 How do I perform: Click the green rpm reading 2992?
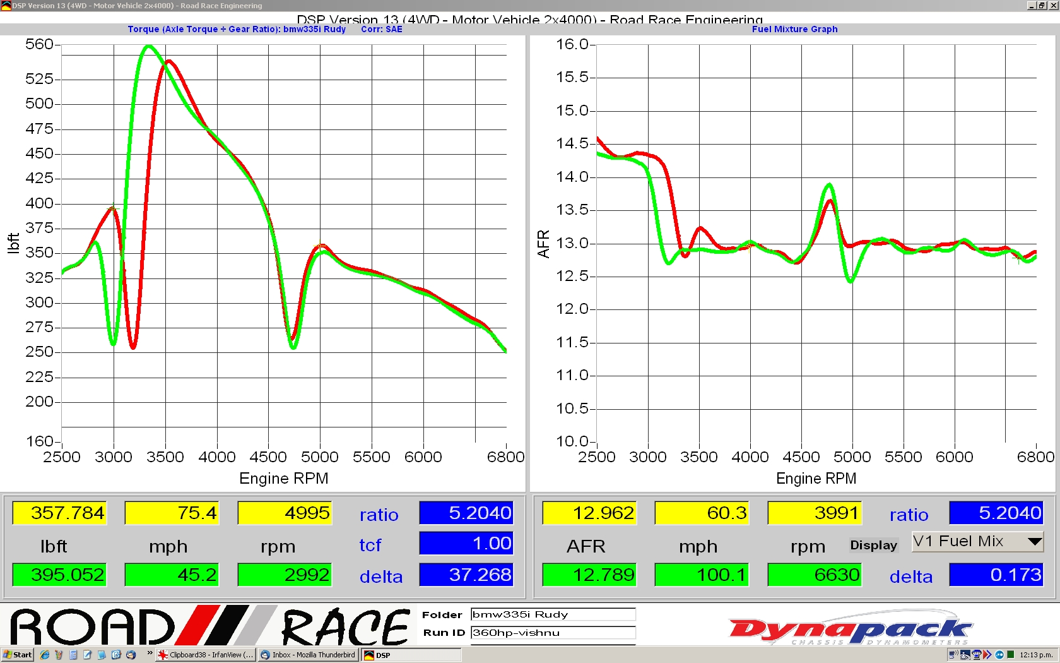point(285,575)
